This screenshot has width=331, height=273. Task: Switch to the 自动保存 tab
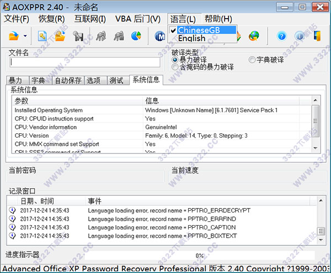68,80
